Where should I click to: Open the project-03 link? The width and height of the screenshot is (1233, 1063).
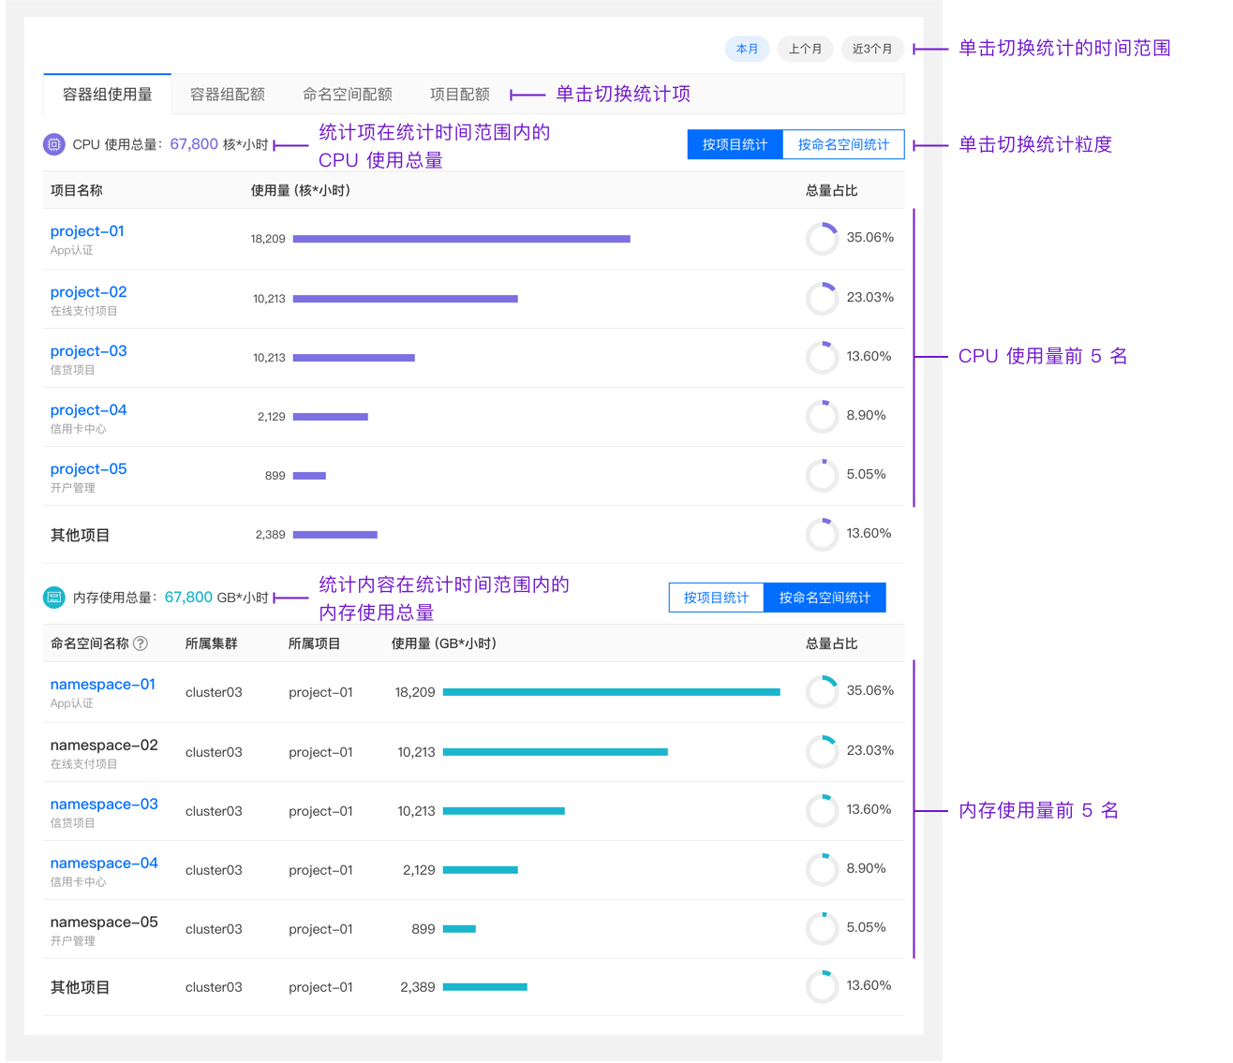pyautogui.click(x=88, y=351)
